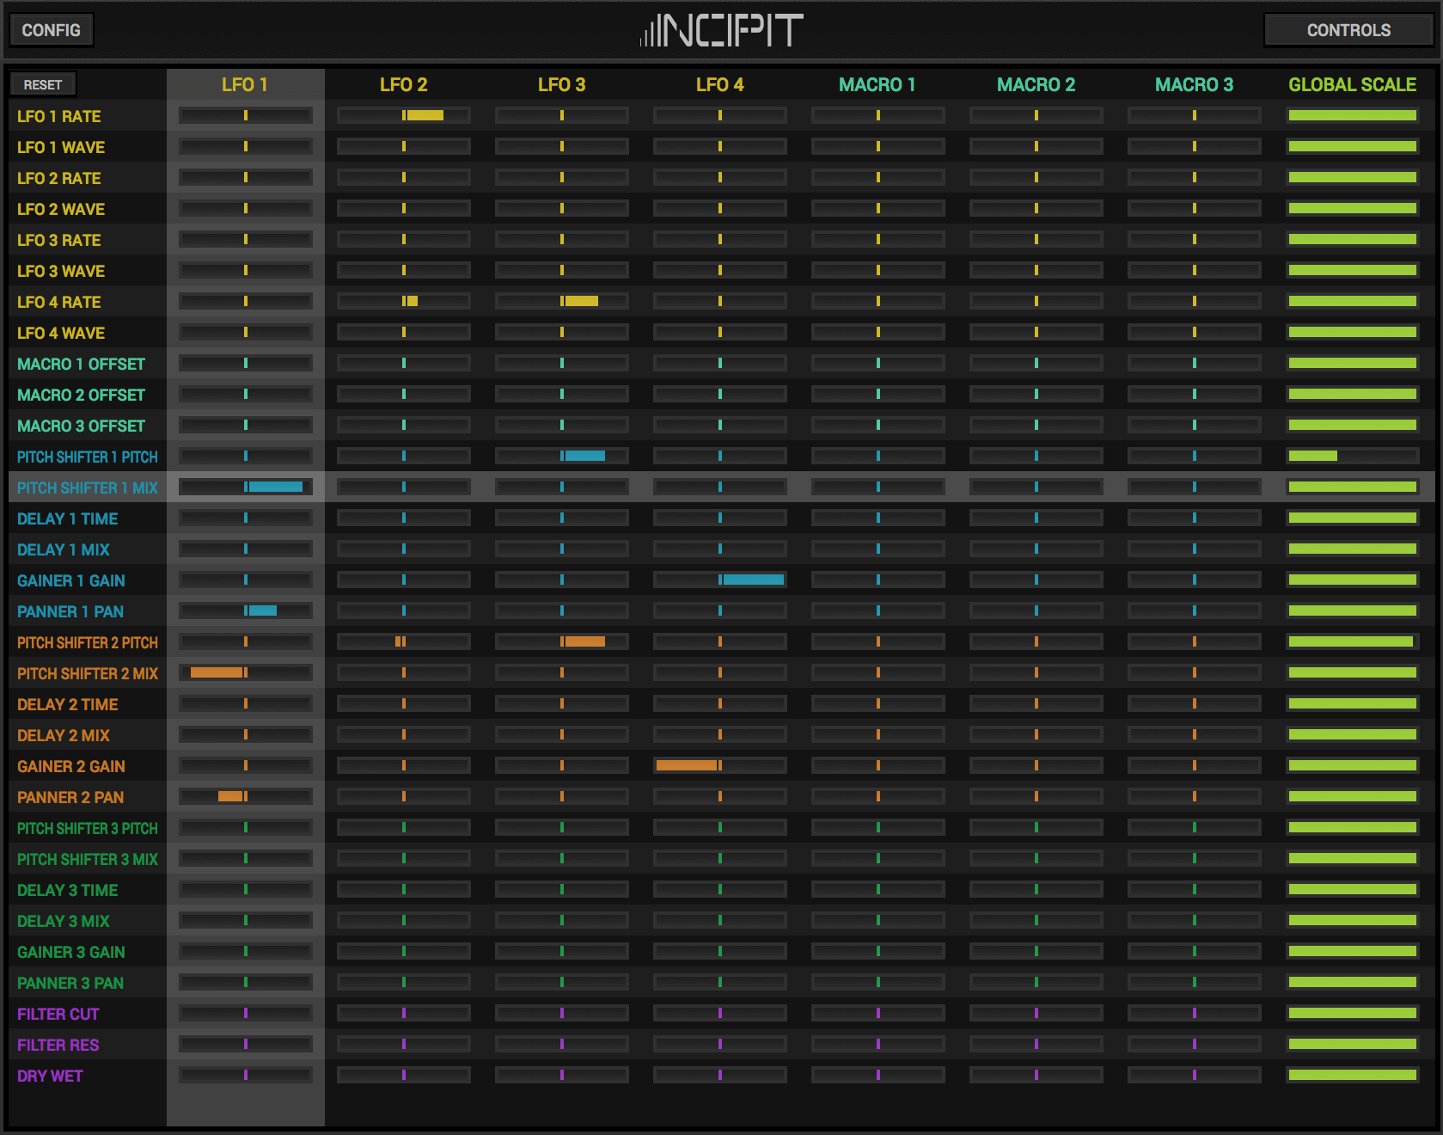Click the GAINER 1 GAIN row label
This screenshot has width=1443, height=1135.
pyautogui.click(x=70, y=580)
